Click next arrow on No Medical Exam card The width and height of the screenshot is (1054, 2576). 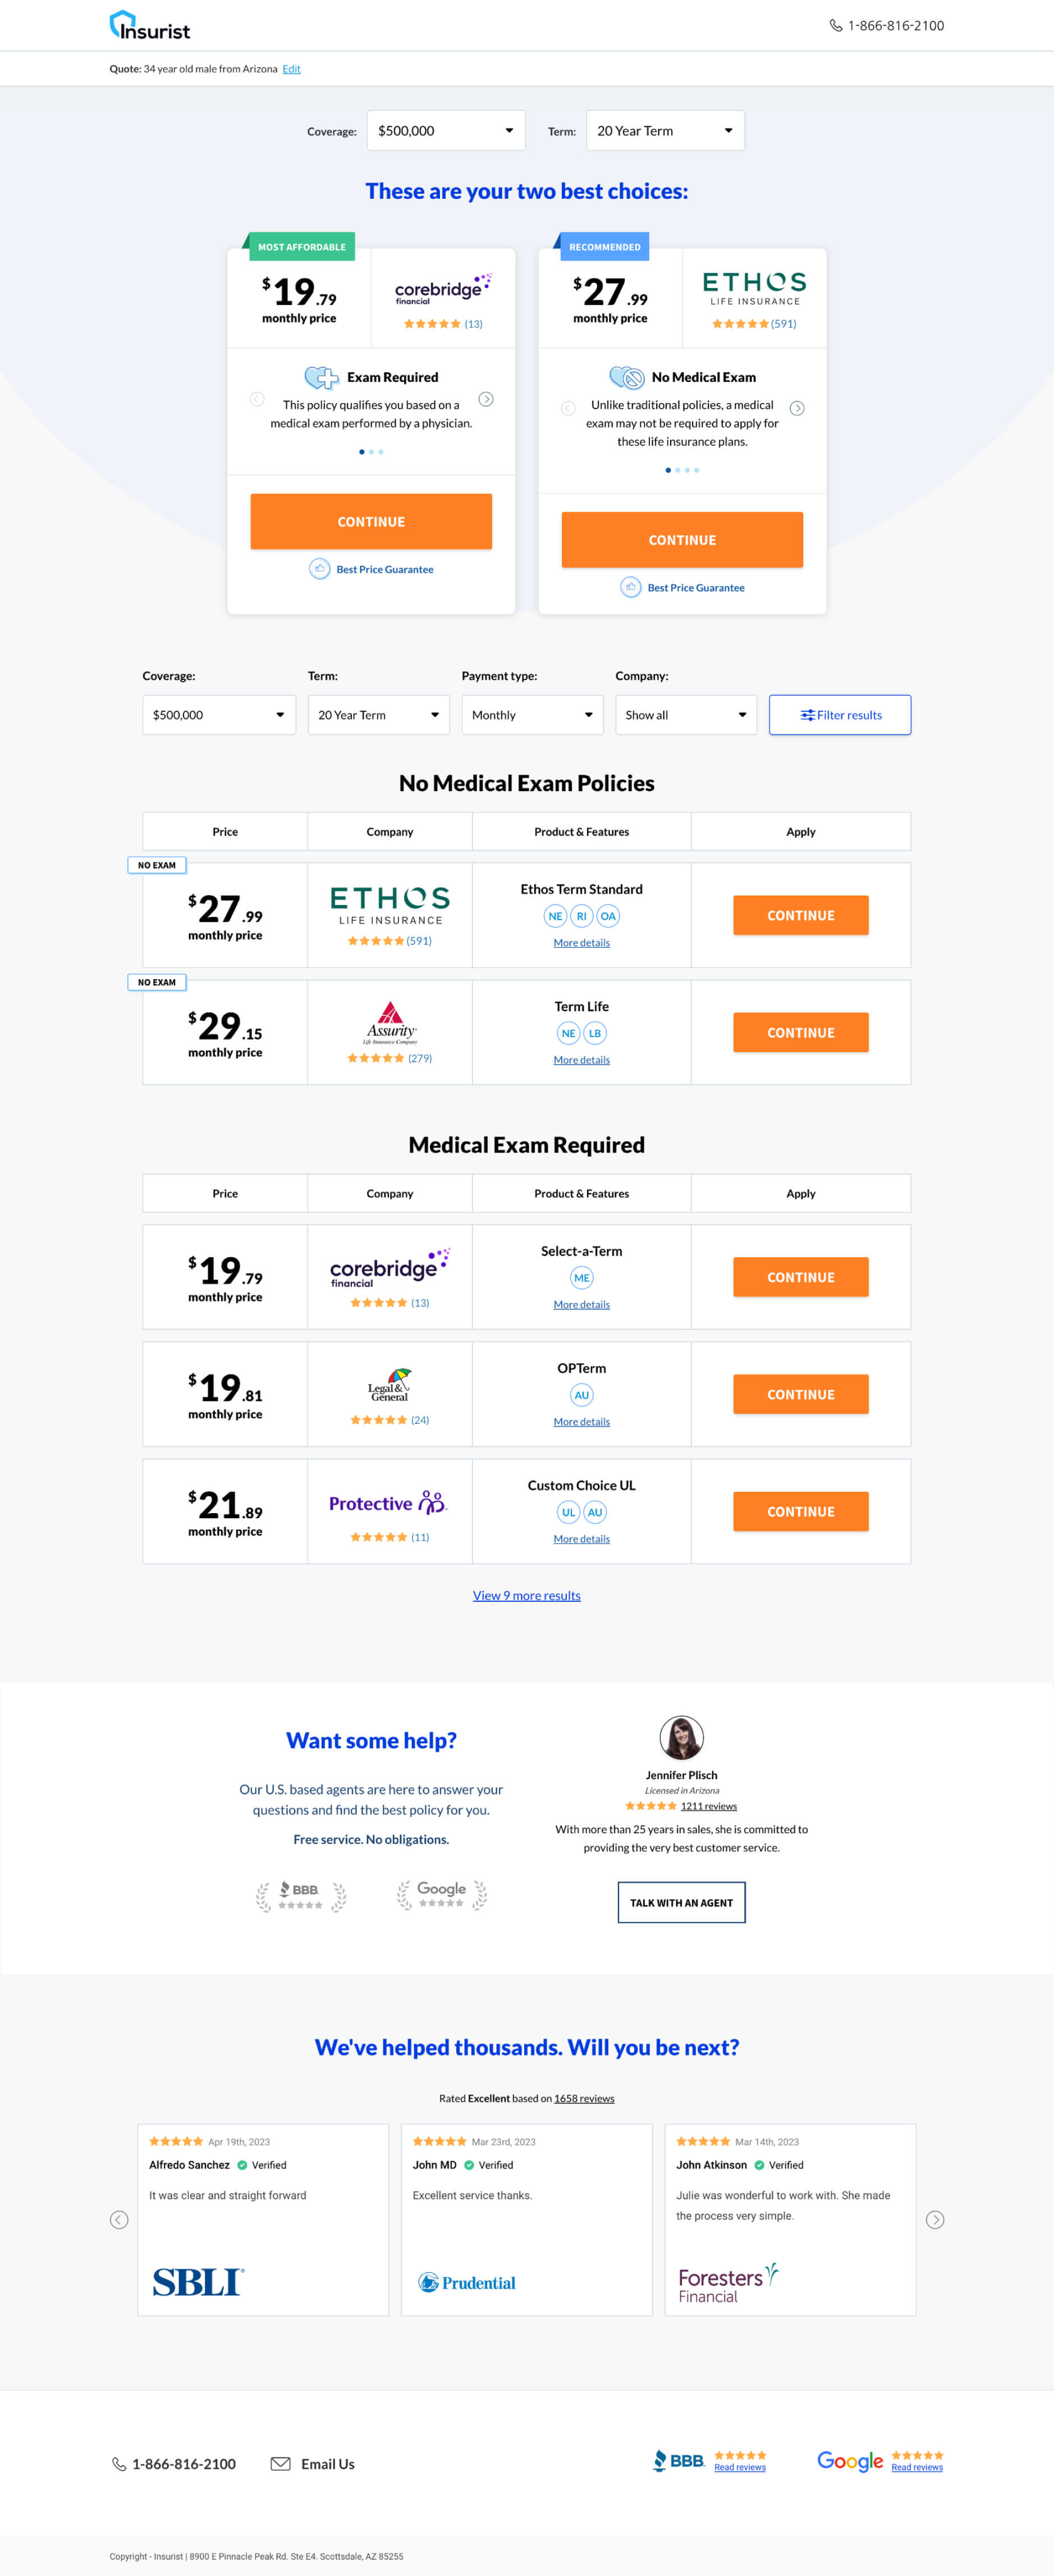(797, 408)
